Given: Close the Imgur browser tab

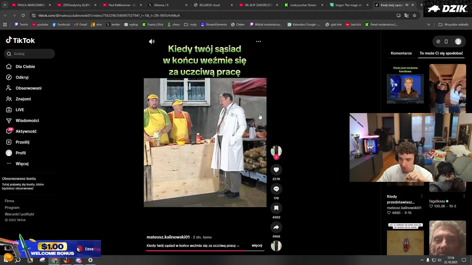Looking at the screenshot, I should click(367, 5).
